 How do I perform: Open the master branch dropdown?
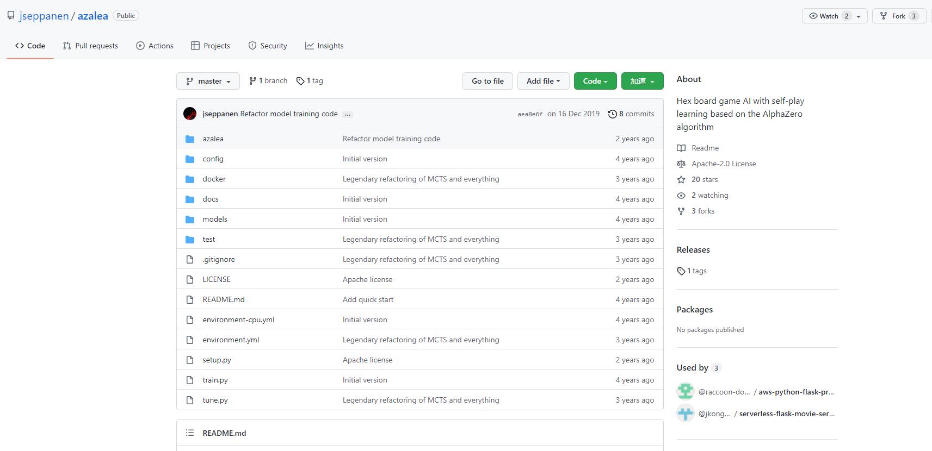pyautogui.click(x=208, y=81)
